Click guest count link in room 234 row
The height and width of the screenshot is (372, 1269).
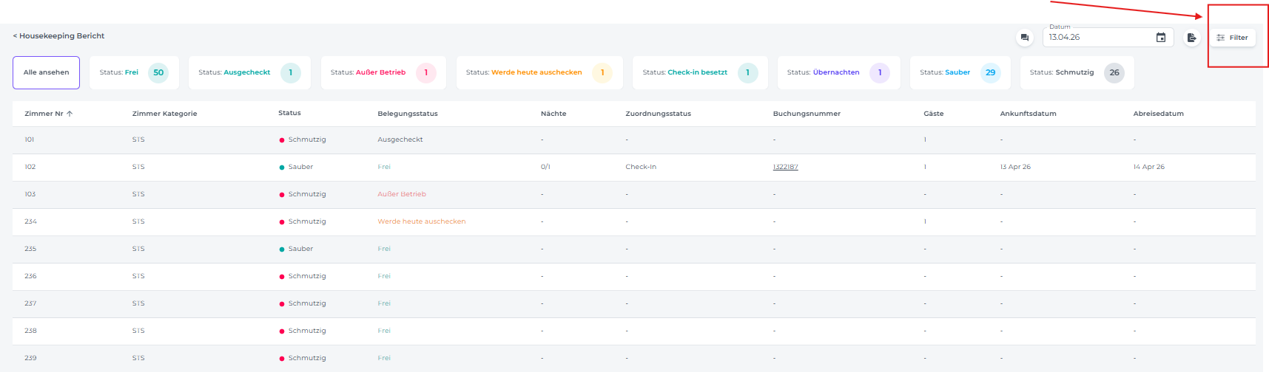click(925, 221)
